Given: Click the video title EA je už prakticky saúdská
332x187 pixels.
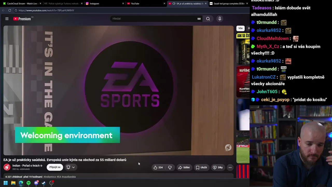Looking at the screenshot, I should click(65, 160).
